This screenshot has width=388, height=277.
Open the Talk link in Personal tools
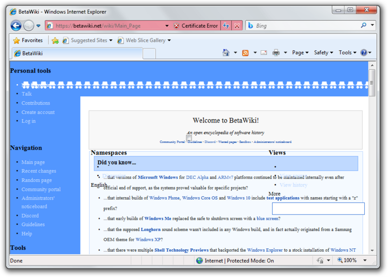[27, 94]
